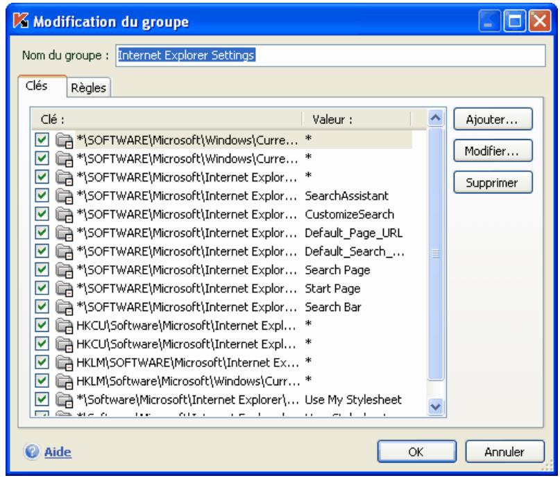560x478 pixels.
Task: Click the key icon in Use My Stylesheet row
Action: click(65, 400)
